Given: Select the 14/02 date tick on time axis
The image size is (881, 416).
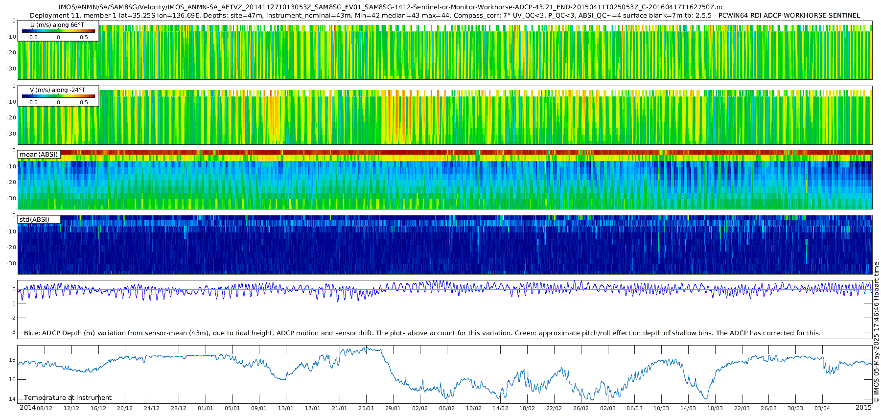Looking at the screenshot, I should pyautogui.click(x=500, y=408).
